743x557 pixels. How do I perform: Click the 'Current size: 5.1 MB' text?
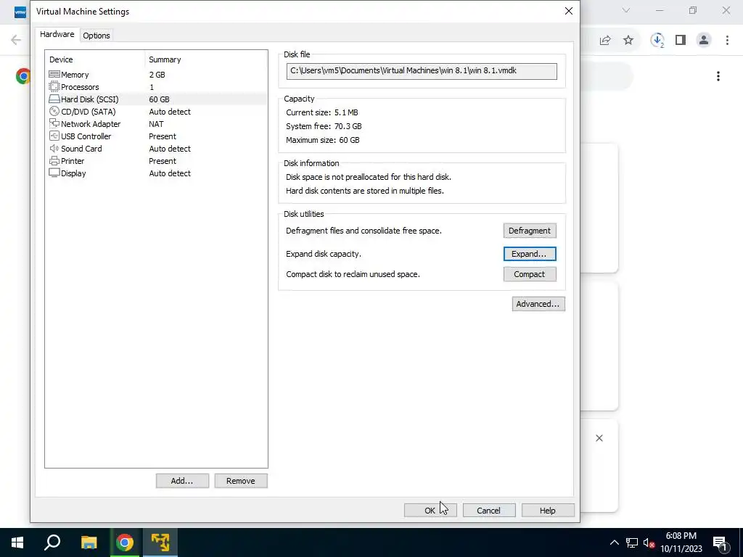point(322,112)
